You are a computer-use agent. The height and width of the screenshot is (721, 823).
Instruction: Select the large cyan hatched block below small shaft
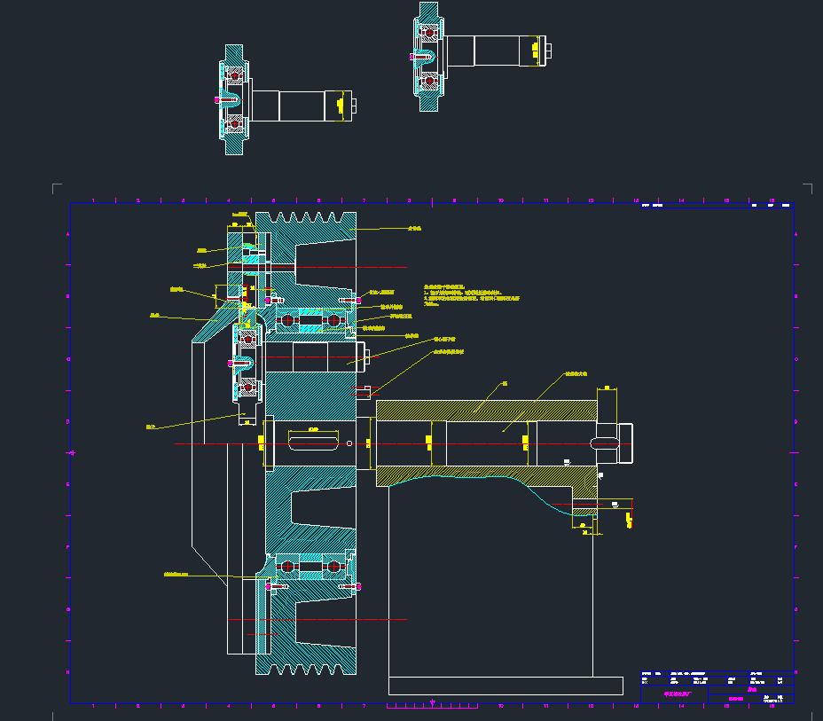(x=310, y=396)
